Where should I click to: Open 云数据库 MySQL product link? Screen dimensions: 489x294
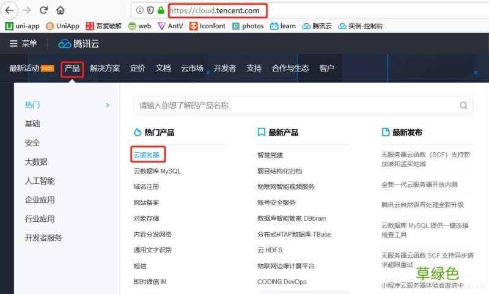157,171
